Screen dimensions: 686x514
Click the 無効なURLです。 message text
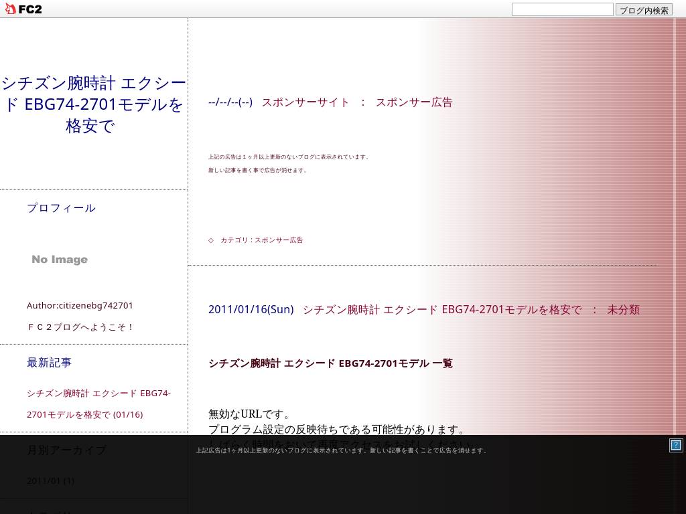[249, 414]
